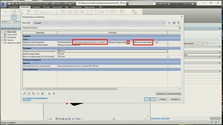This screenshot has height=125, width=223.
Task: Create a new family type icon
Action: 169,23
